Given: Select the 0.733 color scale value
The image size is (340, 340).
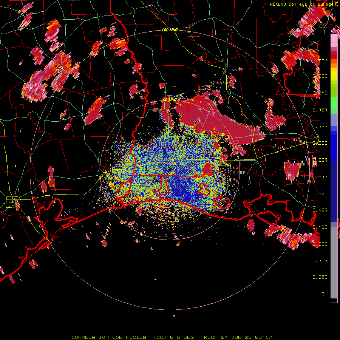Looking at the screenshot, I should tap(320, 127).
